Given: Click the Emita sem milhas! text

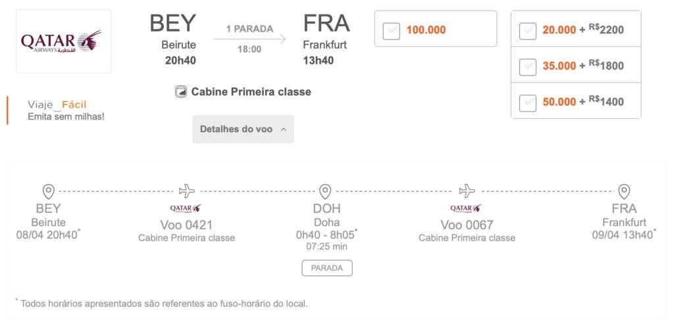Looking at the screenshot, I should tap(66, 116).
